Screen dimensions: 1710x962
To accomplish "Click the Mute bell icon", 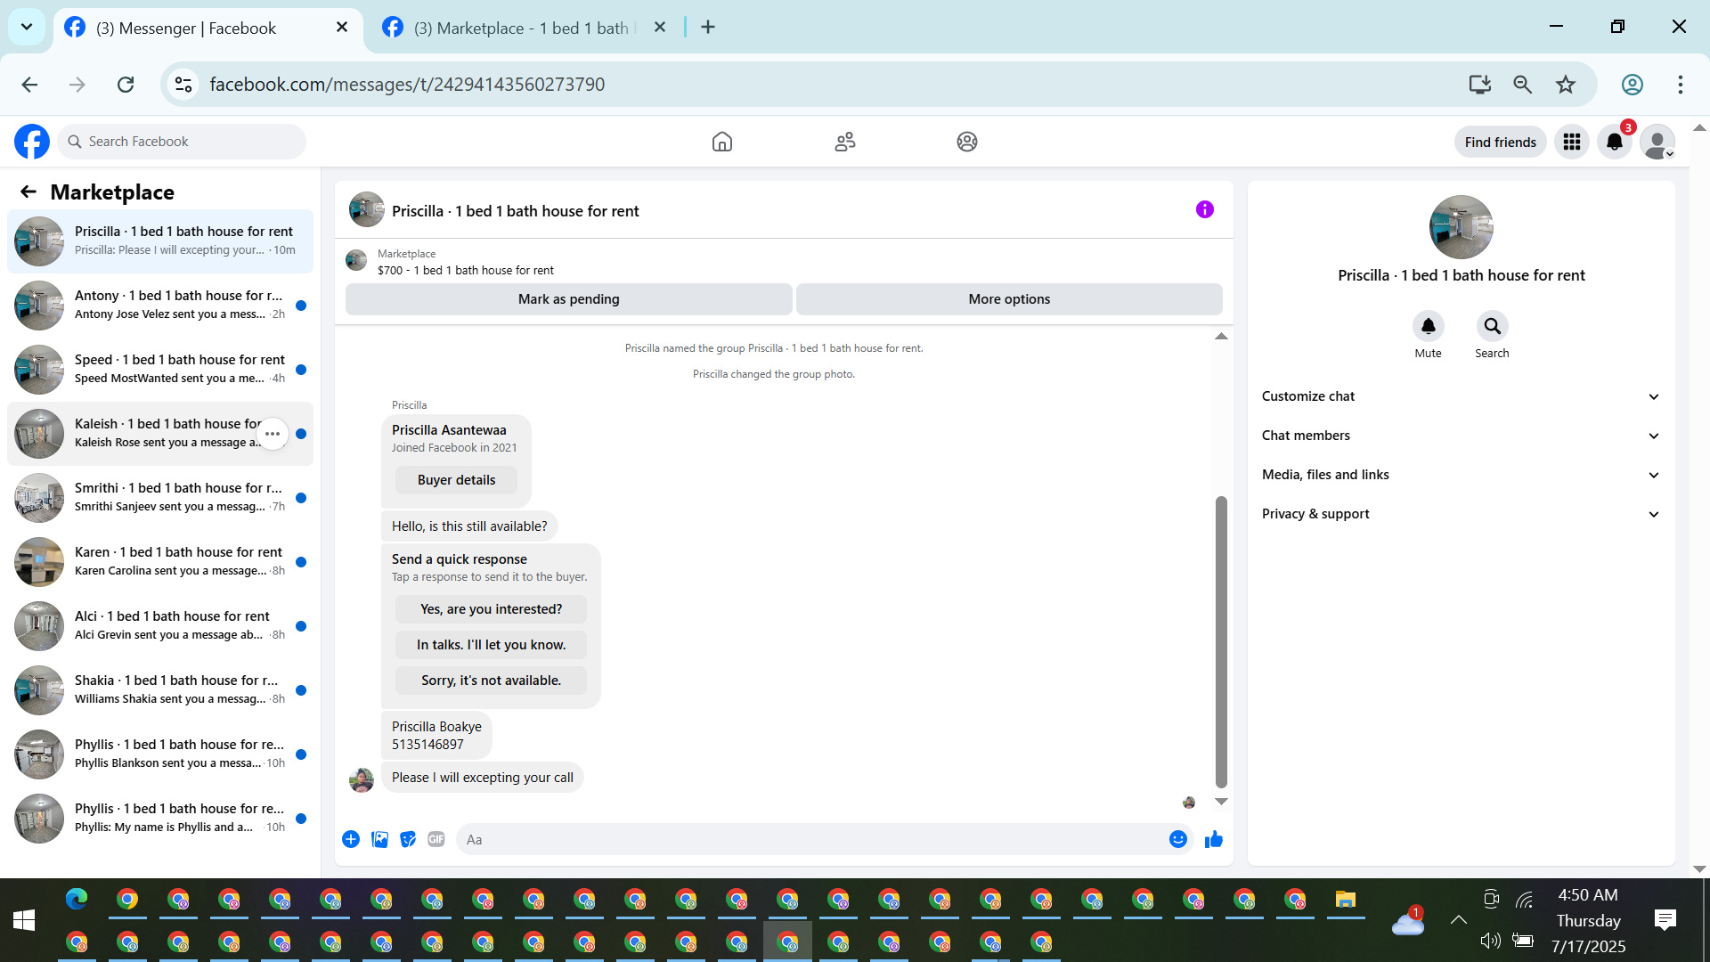I will [1428, 327].
